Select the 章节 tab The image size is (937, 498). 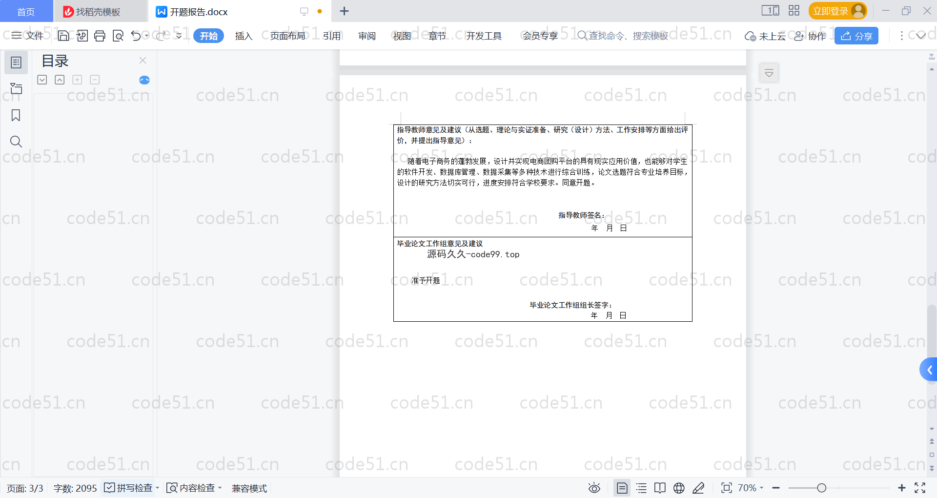[437, 36]
